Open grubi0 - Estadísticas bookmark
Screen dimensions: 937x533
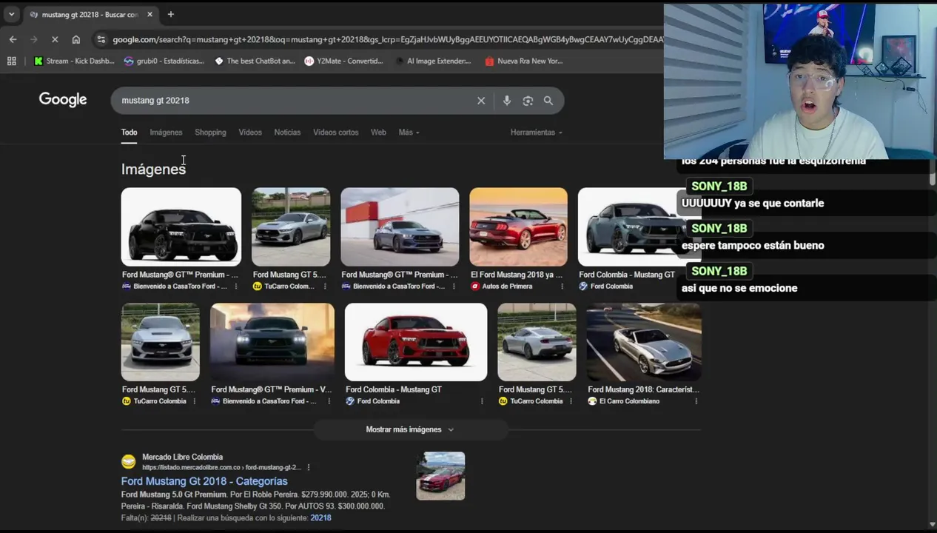(164, 61)
